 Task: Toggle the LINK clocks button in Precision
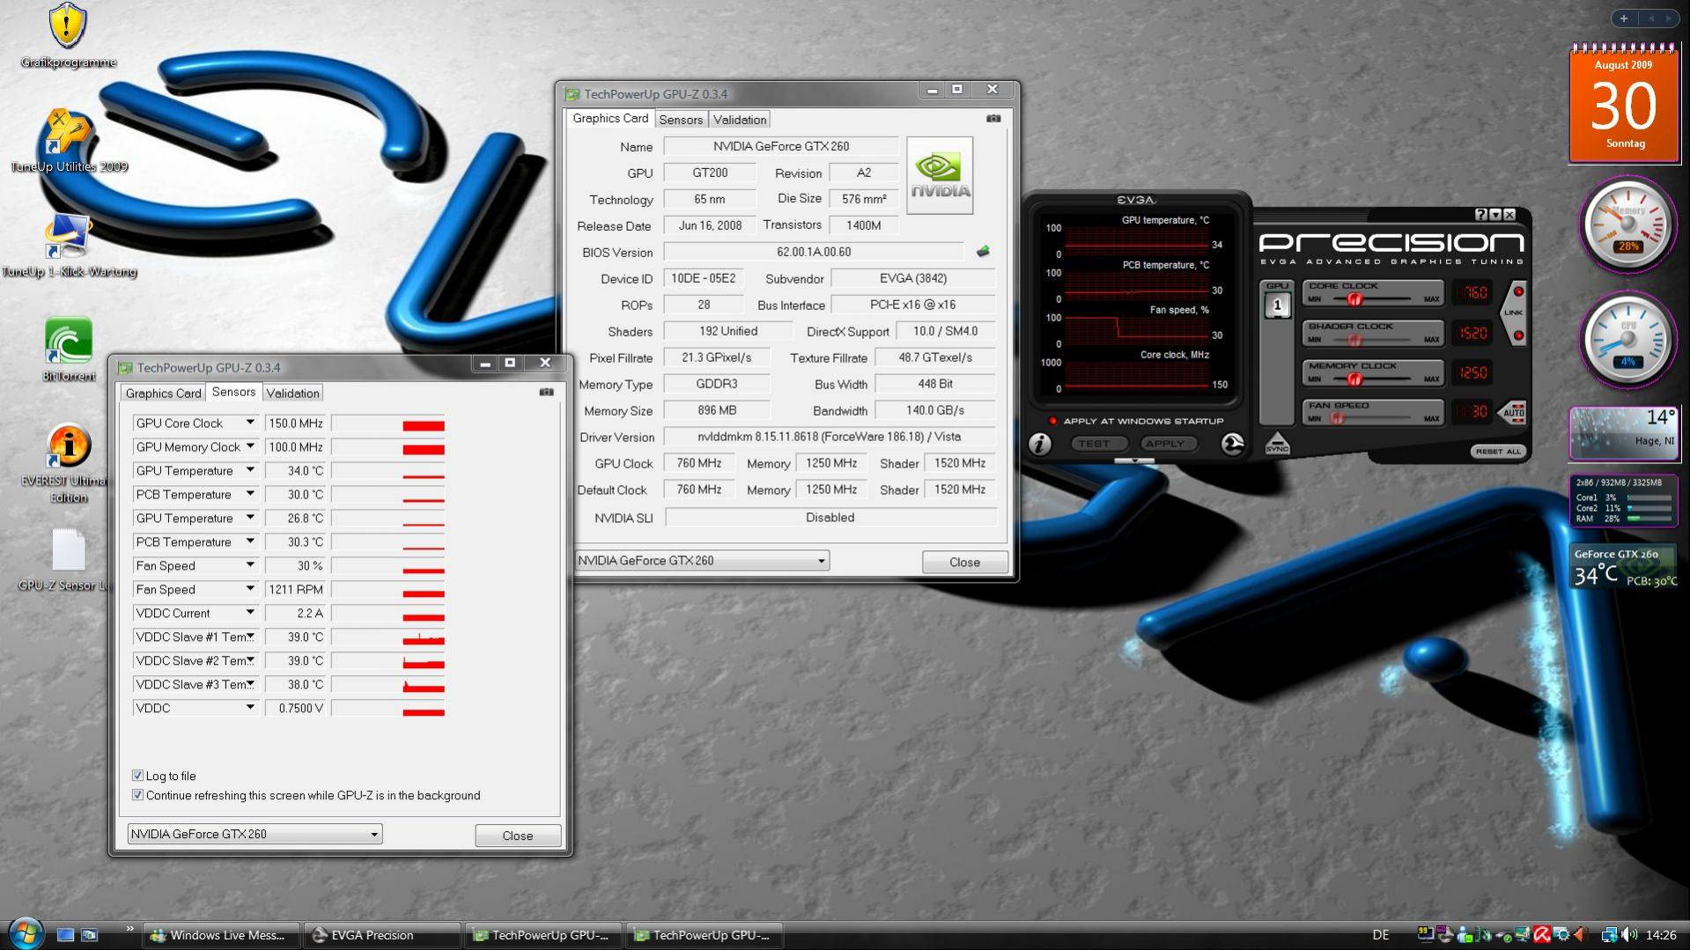tap(1516, 313)
